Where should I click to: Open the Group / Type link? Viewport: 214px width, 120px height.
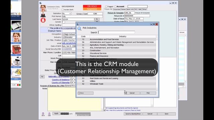point(82,14)
